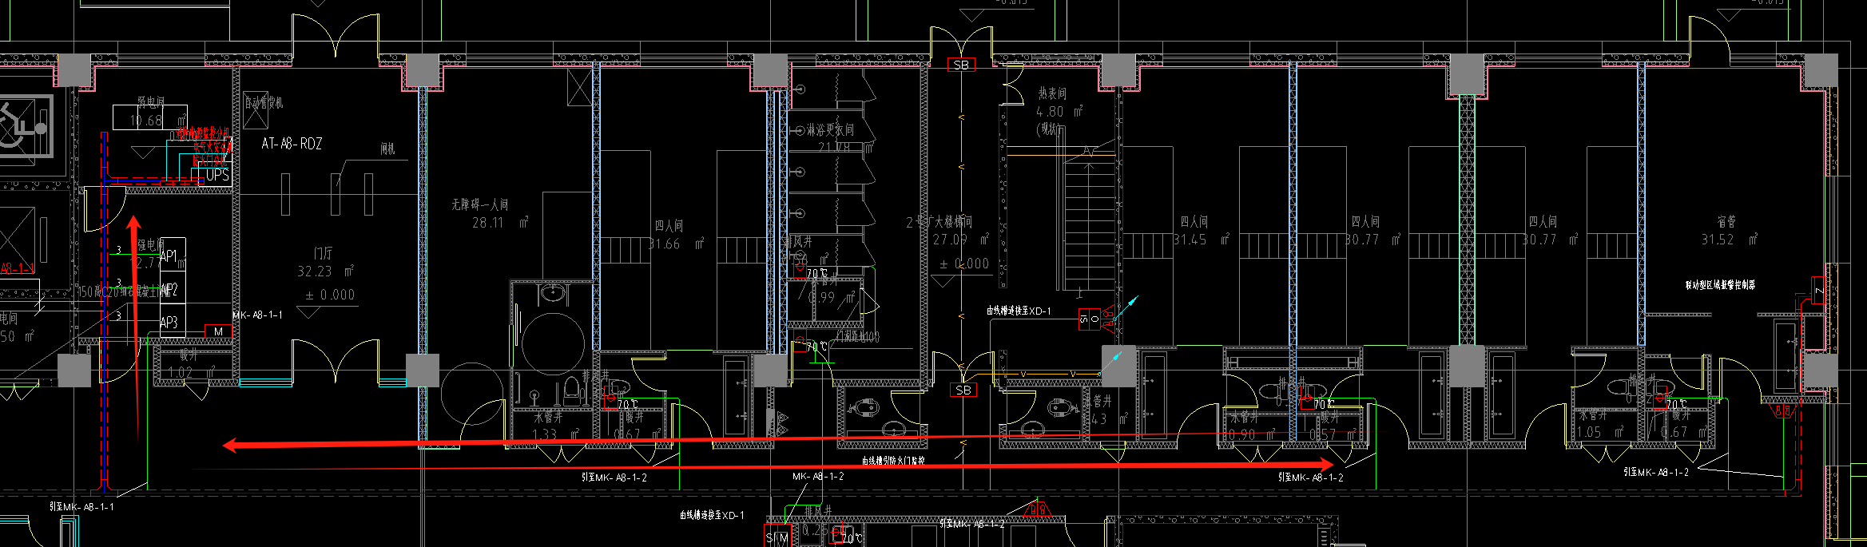Select the 引至MK-A8-1-2 label below 宿管
1867x547 pixels.
(1656, 472)
